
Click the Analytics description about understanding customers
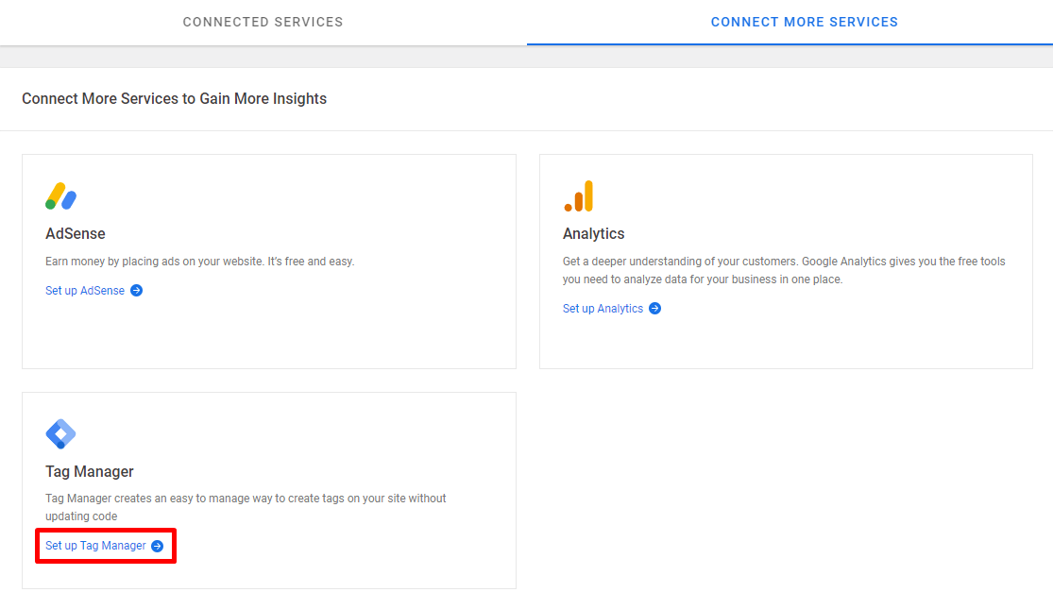click(x=784, y=270)
